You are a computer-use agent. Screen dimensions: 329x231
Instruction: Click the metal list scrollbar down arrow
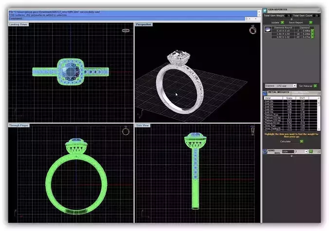(319, 129)
